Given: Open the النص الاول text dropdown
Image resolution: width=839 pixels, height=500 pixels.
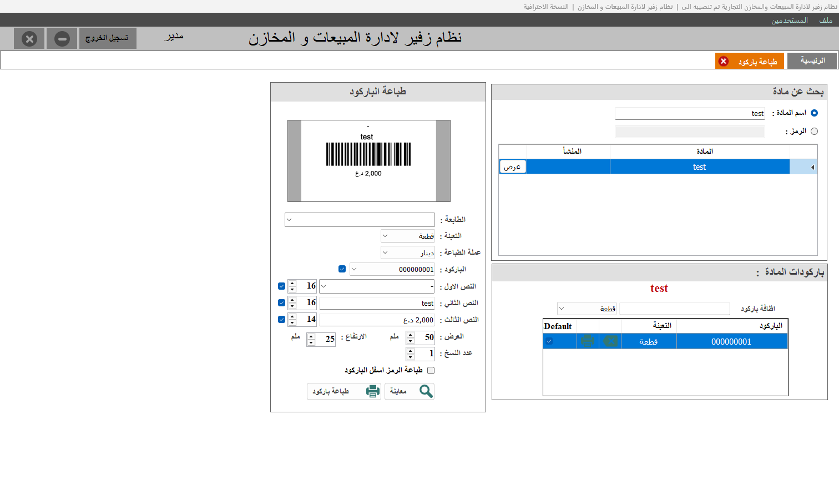Looking at the screenshot, I should pyautogui.click(x=377, y=286).
